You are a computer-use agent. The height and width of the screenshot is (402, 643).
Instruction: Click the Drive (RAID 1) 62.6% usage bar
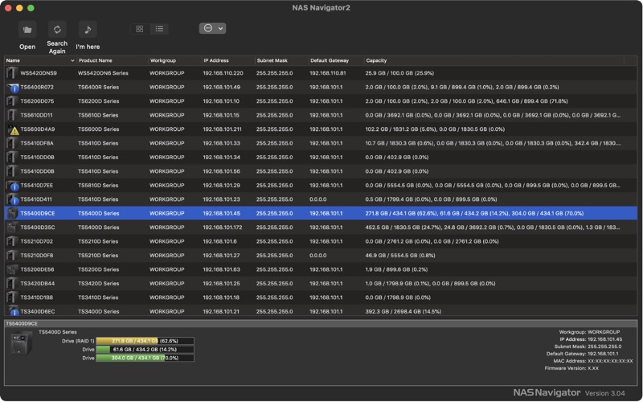coord(145,341)
